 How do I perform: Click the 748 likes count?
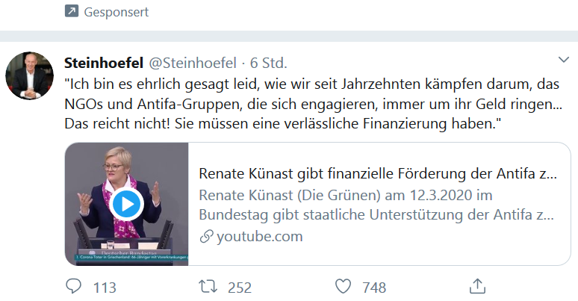point(373,288)
